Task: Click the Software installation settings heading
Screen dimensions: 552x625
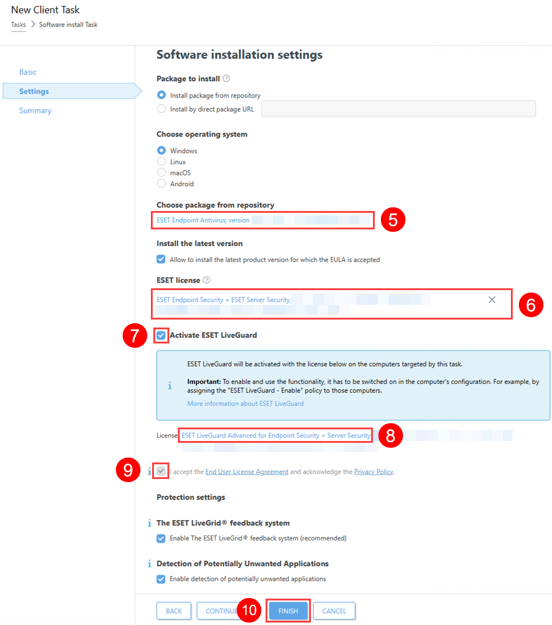Action: (x=240, y=55)
